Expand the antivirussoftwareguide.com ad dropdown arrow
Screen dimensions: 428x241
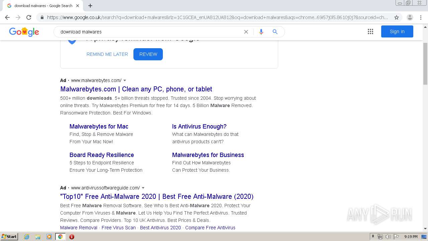tap(143, 188)
